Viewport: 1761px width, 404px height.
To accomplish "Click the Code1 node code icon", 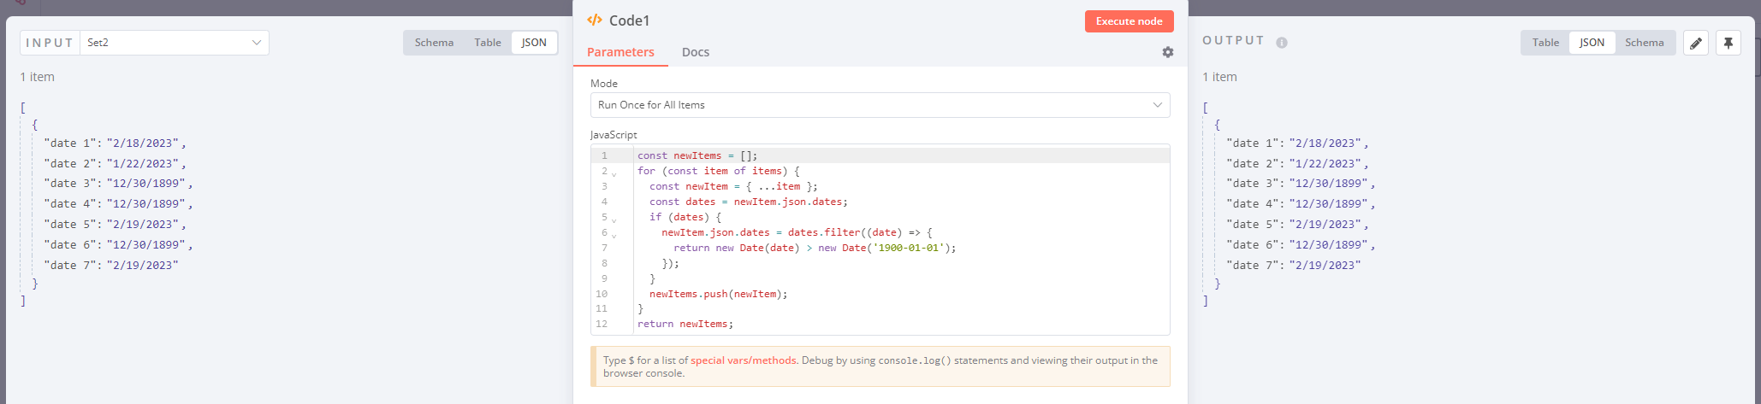I will (x=595, y=20).
